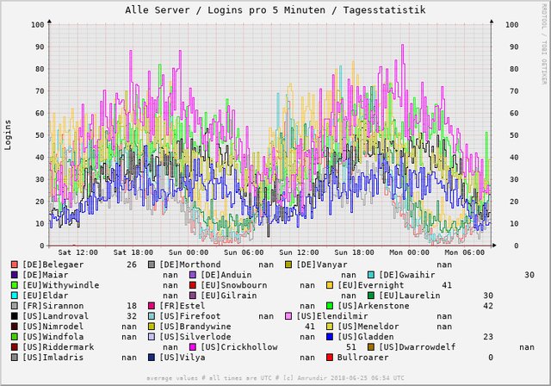Click the [EU]Withywindle legend label
Screen dimensions: 551x386
click(x=60, y=285)
